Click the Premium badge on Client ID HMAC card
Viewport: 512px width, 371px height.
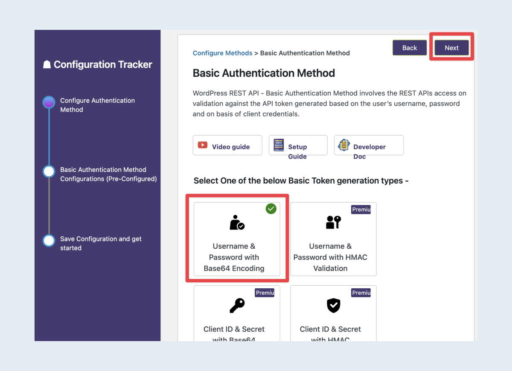pyautogui.click(x=361, y=293)
